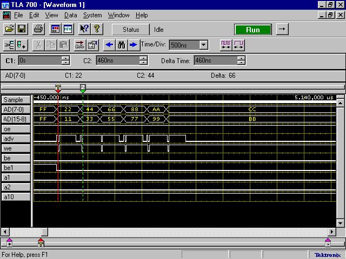Image resolution: width=346 pixels, height=259 pixels.
Task: Click the horizontal scrollbar thumb
Action: point(44,231)
